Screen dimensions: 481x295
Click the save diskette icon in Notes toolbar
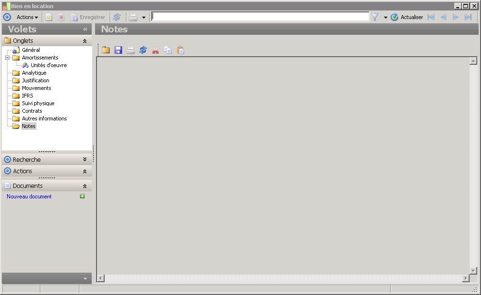point(118,50)
